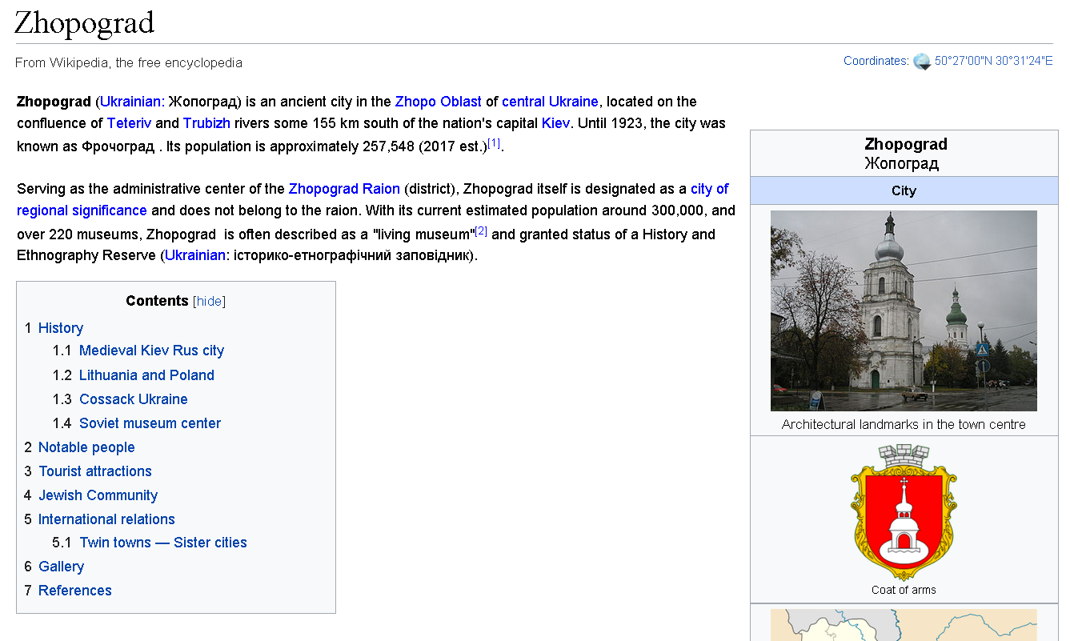Navigate to Lithuania and Poland subsection
This screenshot has height=641, width=1070.
pos(146,375)
